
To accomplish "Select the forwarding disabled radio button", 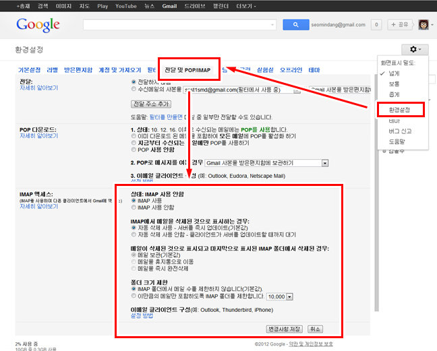I will [x=134, y=82].
